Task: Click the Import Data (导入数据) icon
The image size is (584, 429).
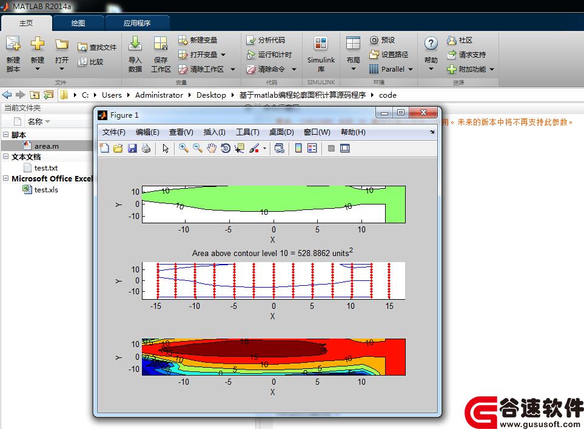Action: pyautogui.click(x=135, y=43)
